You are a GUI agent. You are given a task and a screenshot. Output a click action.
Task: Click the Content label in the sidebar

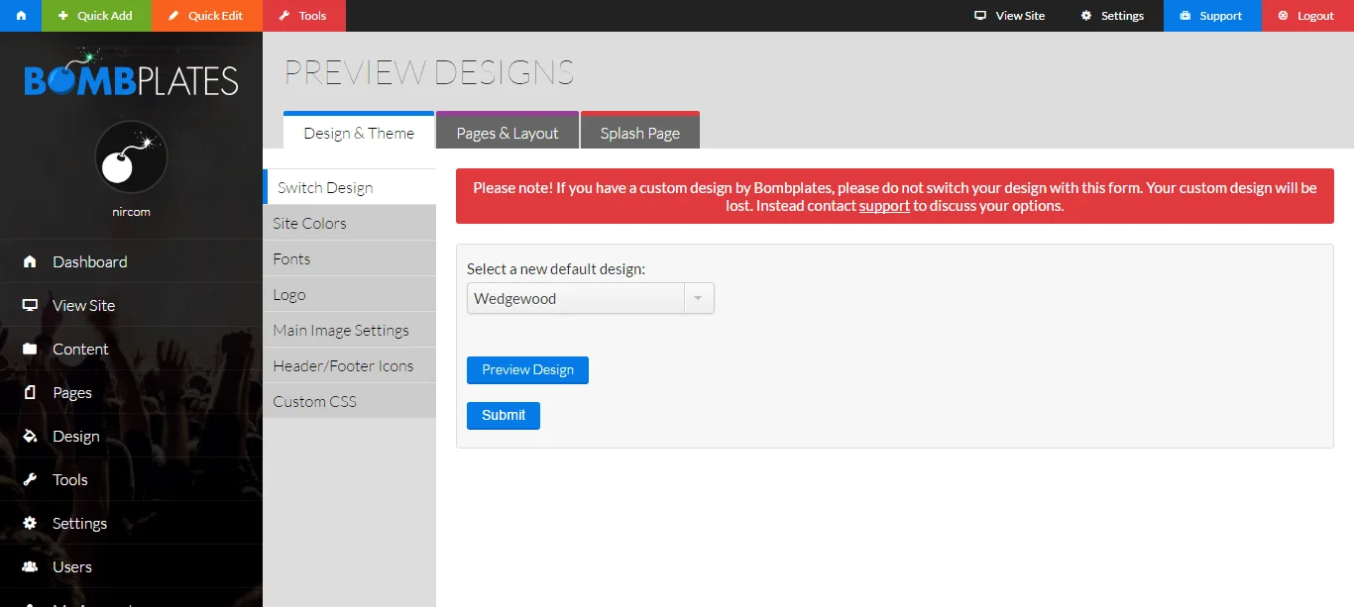[80, 349]
